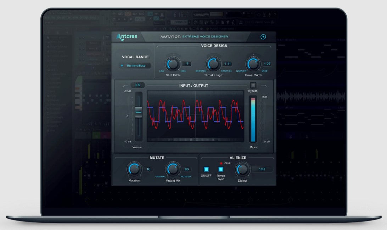387x230 pixels.
Task: Click the Shift Pitch knob
Action: pos(173,64)
